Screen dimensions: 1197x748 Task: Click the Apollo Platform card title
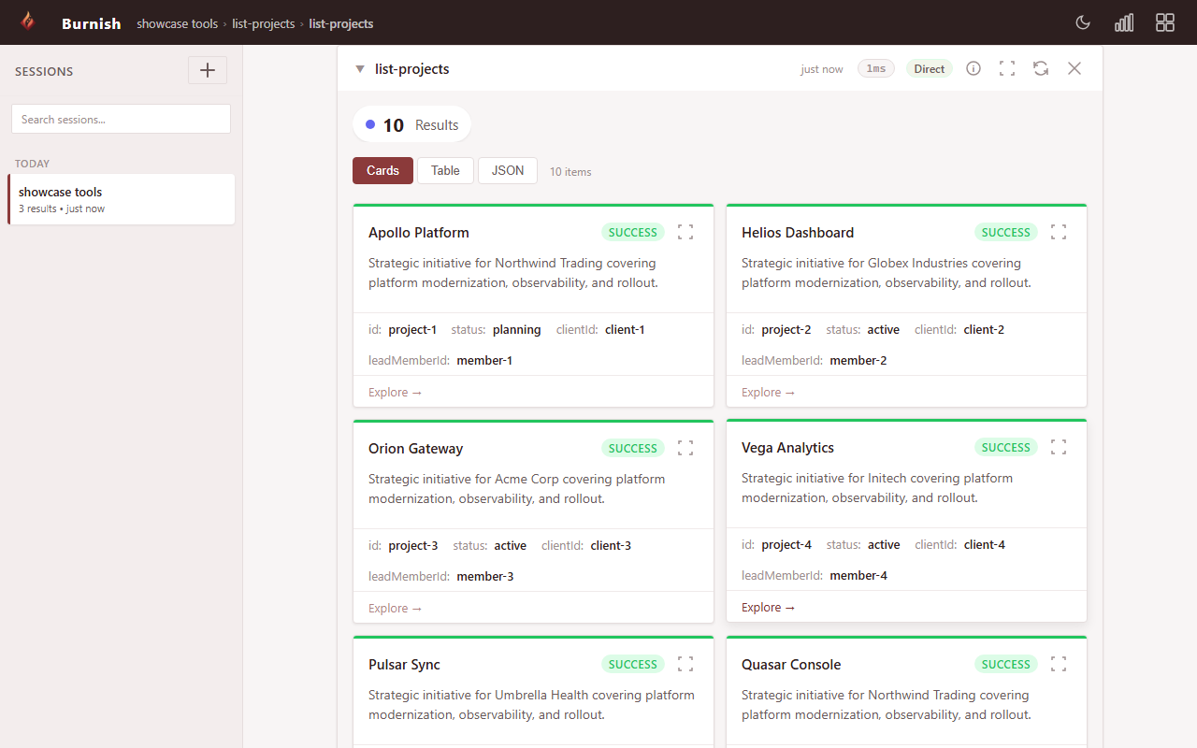[419, 233]
